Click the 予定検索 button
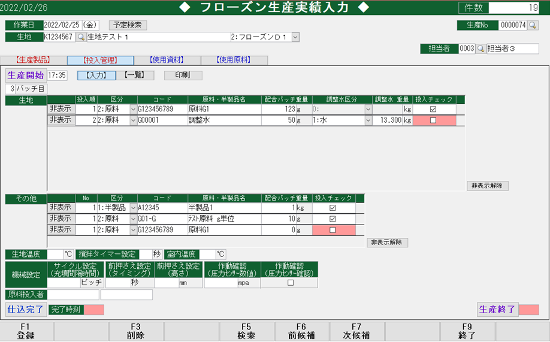This screenshot has height=342, width=550. point(128,25)
